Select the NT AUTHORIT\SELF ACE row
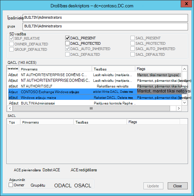 pyautogui.click(x=95, y=86)
